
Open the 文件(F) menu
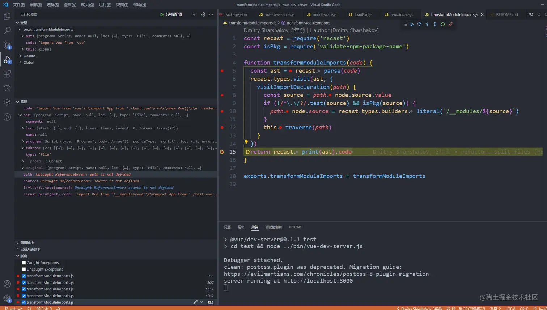(19, 5)
